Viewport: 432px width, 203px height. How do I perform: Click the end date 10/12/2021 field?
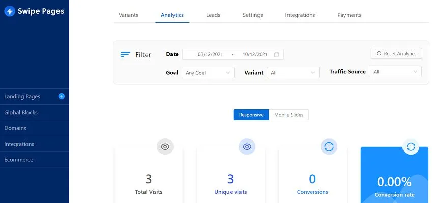click(x=255, y=54)
